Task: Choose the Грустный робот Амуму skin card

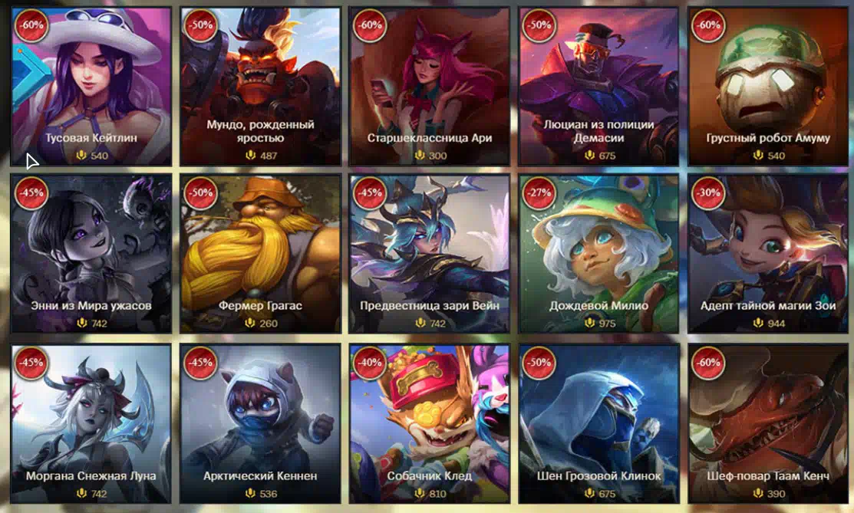Action: tap(768, 86)
